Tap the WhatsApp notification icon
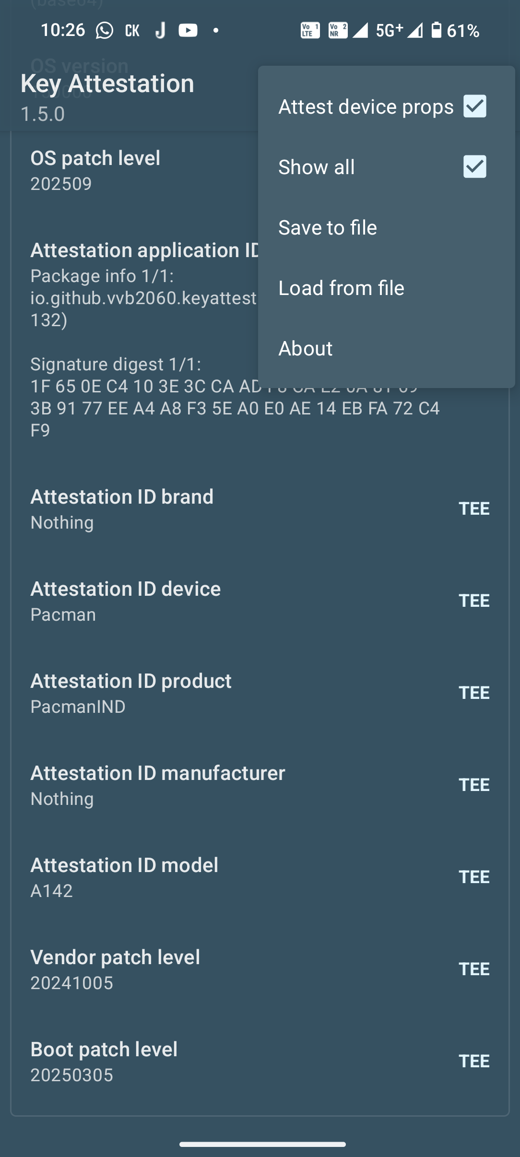 (x=104, y=31)
